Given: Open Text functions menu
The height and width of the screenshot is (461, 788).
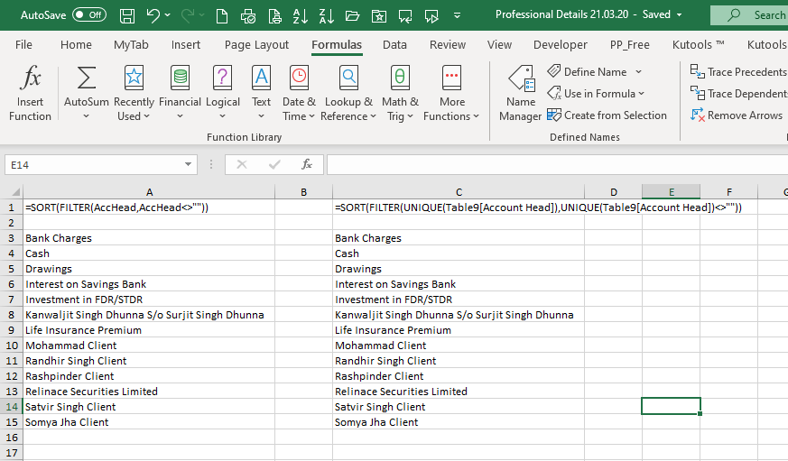Looking at the screenshot, I should [x=262, y=93].
